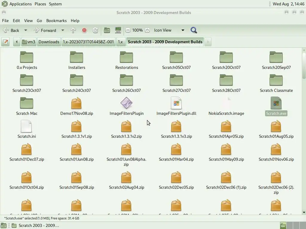Image resolution: width=306 pixels, height=229 pixels.
Task: Click the selected Scratch.exe icon
Action: coord(276,103)
